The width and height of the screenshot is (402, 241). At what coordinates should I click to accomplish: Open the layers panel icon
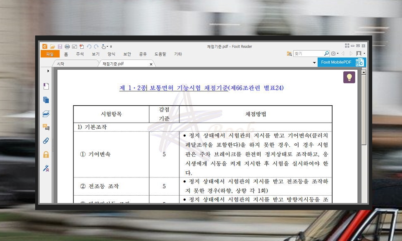pyautogui.click(x=46, y=114)
